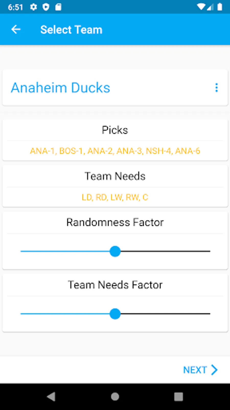This screenshot has width=230, height=410.
Task: Tap the NEXT chevron arrow
Action: [x=214, y=370]
